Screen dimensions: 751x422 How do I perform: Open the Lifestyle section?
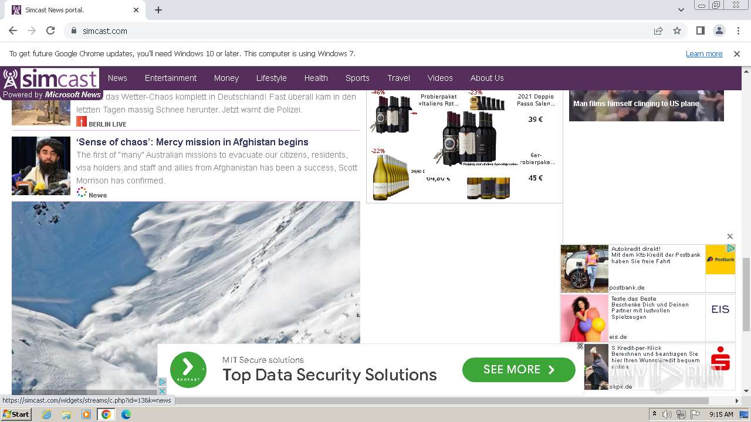pos(272,78)
